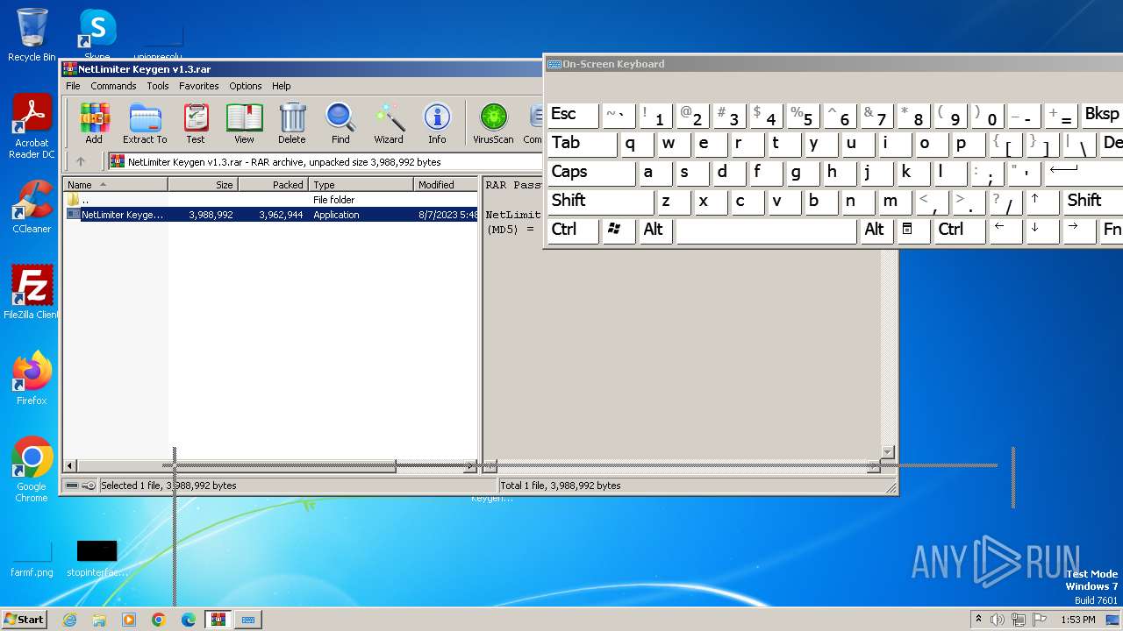The width and height of the screenshot is (1123, 631).
Task: Sort file list by Type column
Action: [x=361, y=184]
